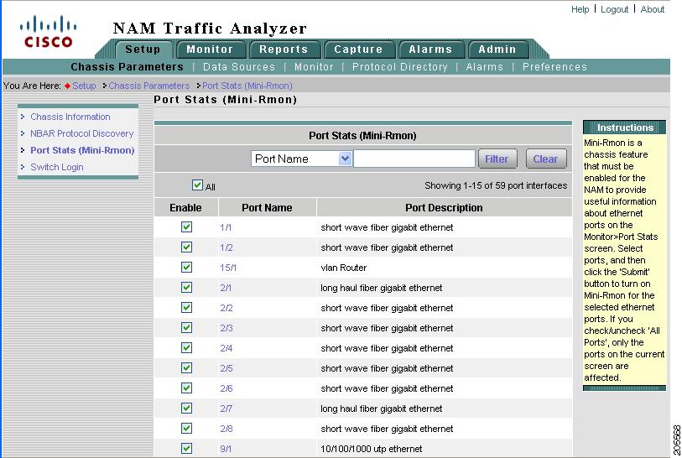Image resolution: width=682 pixels, height=458 pixels.
Task: Select the Admin tab
Action: point(497,49)
